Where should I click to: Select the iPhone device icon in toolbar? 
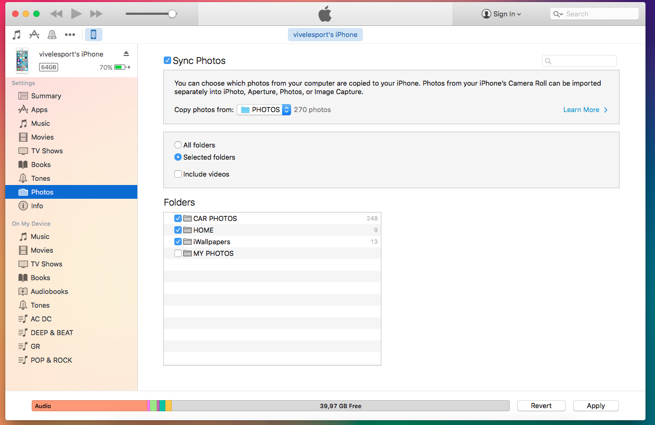pyautogui.click(x=93, y=35)
